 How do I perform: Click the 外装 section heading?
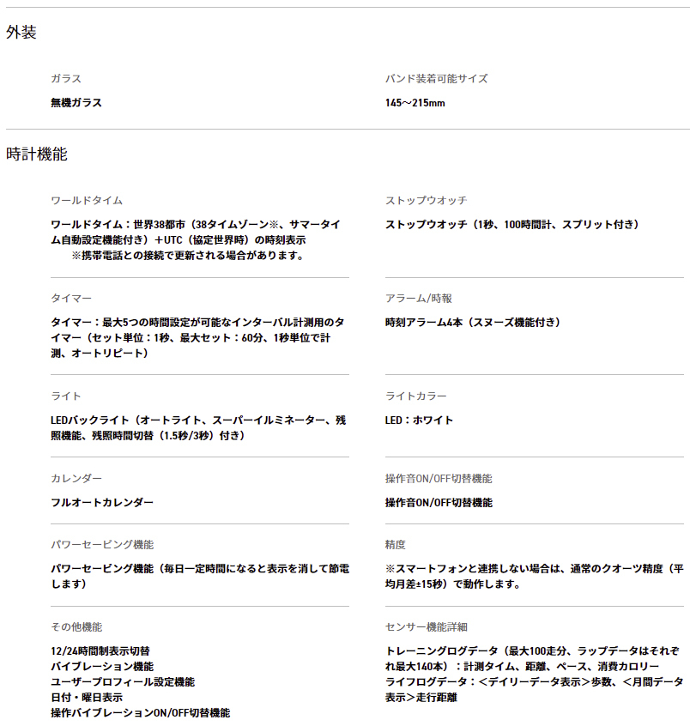point(21,33)
